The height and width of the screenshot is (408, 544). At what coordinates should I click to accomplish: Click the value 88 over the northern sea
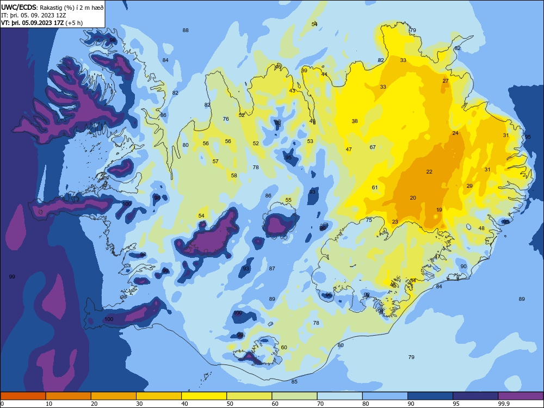click(x=186, y=30)
